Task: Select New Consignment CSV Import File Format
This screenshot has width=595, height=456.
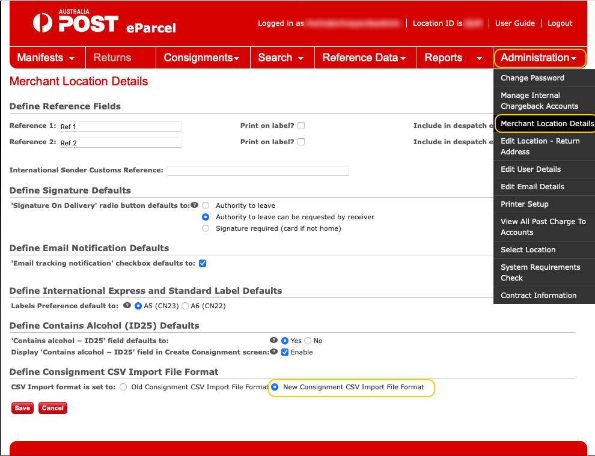Action: [x=275, y=387]
